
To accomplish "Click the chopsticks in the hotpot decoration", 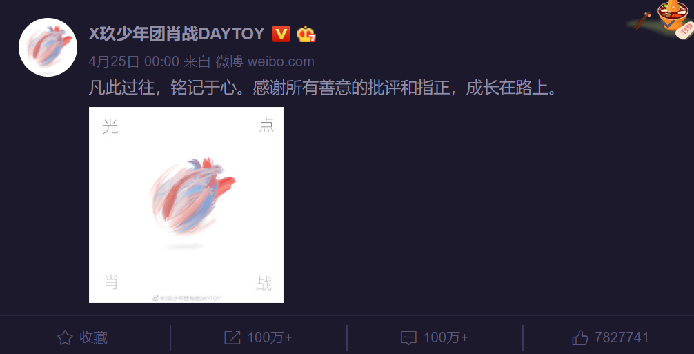I will coord(642,21).
